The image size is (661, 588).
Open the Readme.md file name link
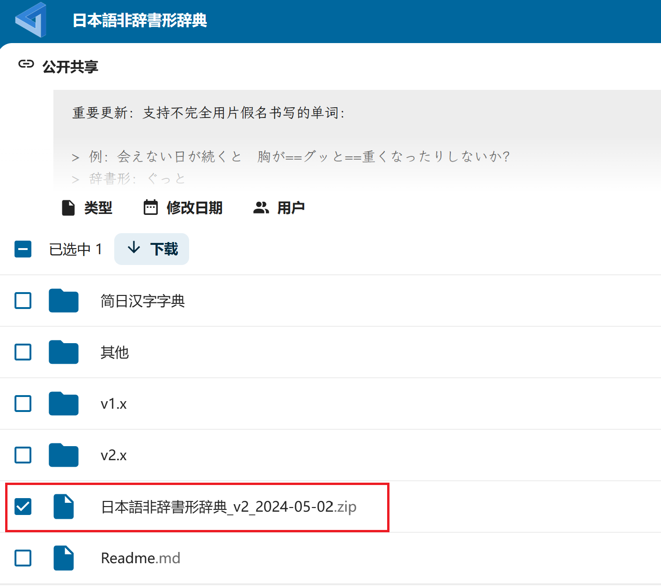click(140, 558)
